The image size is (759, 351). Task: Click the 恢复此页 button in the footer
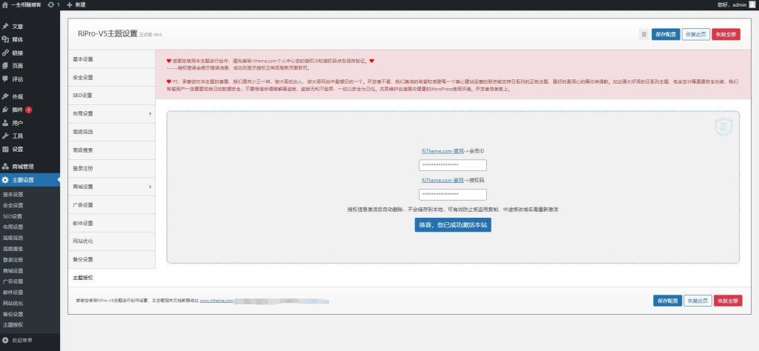[698, 301]
